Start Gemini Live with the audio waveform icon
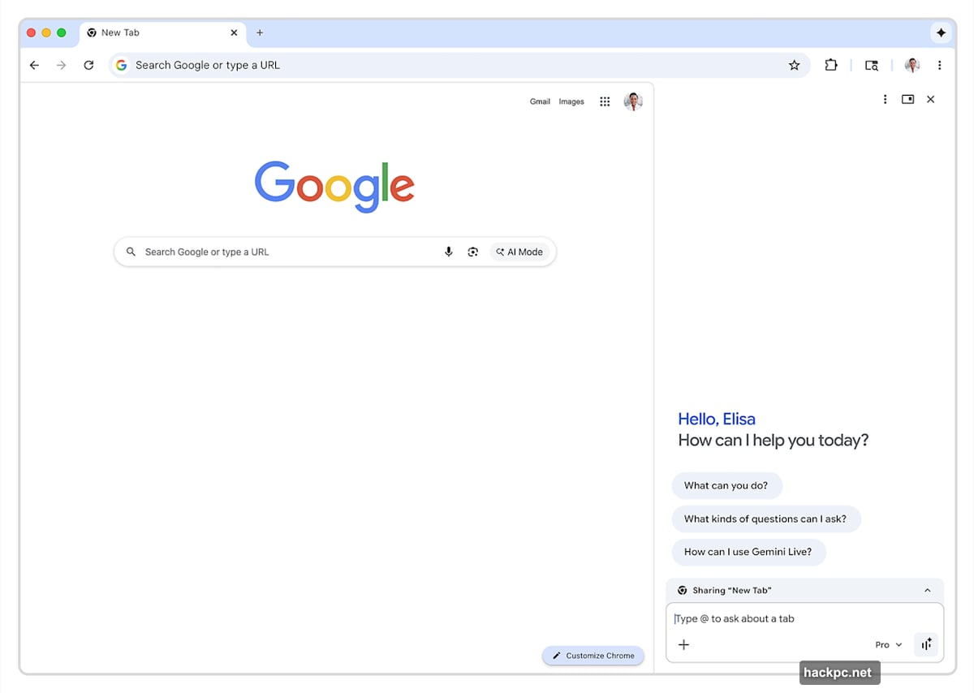974x693 pixels. (926, 644)
